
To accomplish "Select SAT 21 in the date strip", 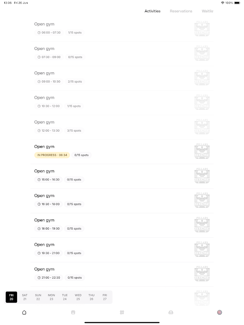I will pyautogui.click(x=25, y=297).
